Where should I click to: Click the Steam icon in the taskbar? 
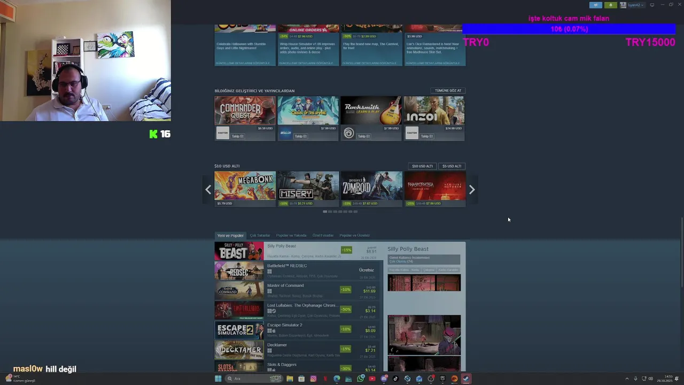(466, 379)
